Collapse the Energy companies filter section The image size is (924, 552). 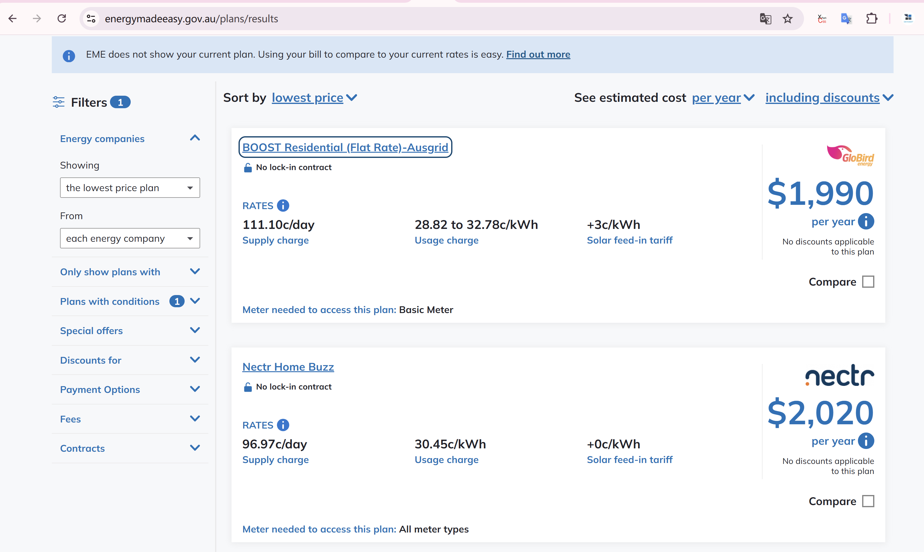coord(195,138)
